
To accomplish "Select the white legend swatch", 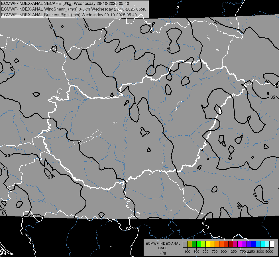I will click(272, 244).
